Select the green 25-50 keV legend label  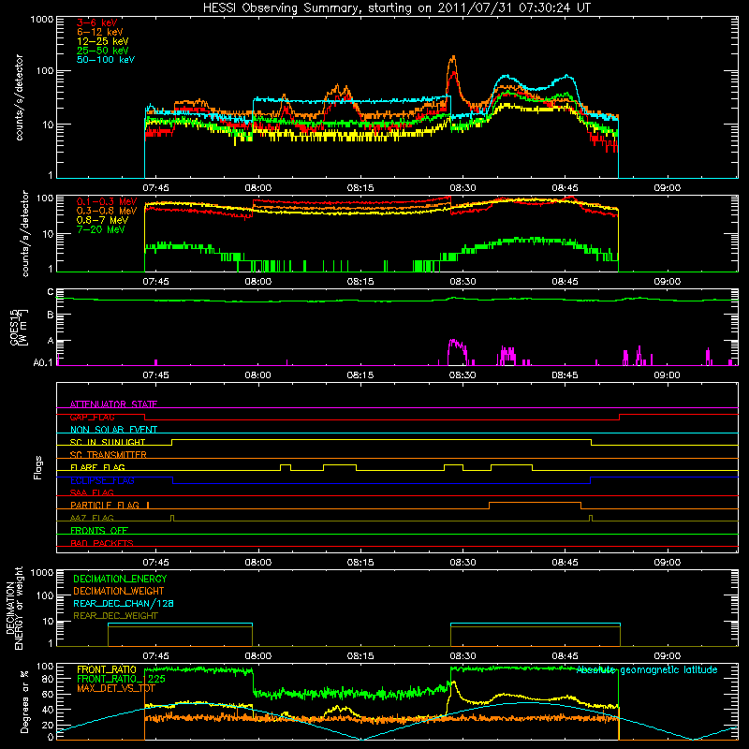click(x=103, y=51)
